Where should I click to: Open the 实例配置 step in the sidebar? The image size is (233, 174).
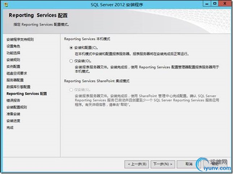[x=13, y=67]
